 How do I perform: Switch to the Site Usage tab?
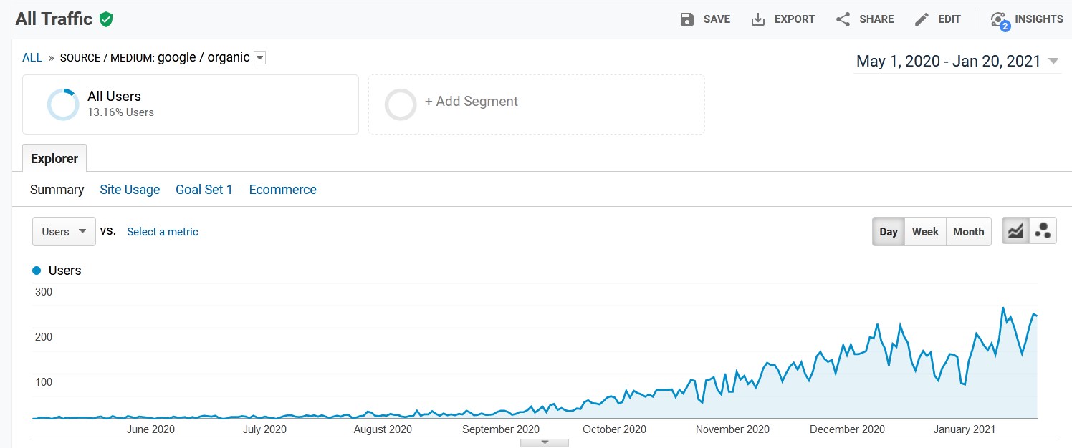coord(130,190)
